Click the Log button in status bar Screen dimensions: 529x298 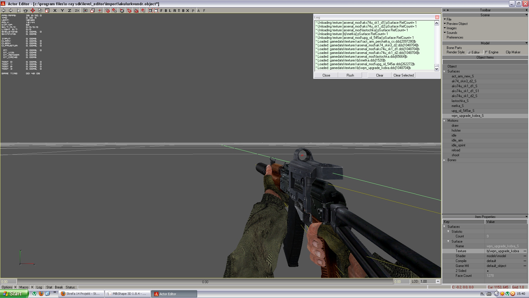39,287
